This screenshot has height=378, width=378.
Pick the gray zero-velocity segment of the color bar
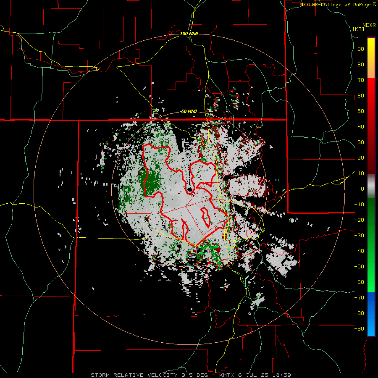click(371, 186)
